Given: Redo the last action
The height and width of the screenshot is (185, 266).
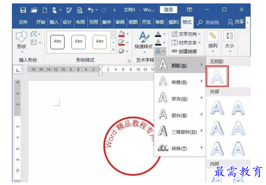Looking at the screenshot, I should pos(104,10).
